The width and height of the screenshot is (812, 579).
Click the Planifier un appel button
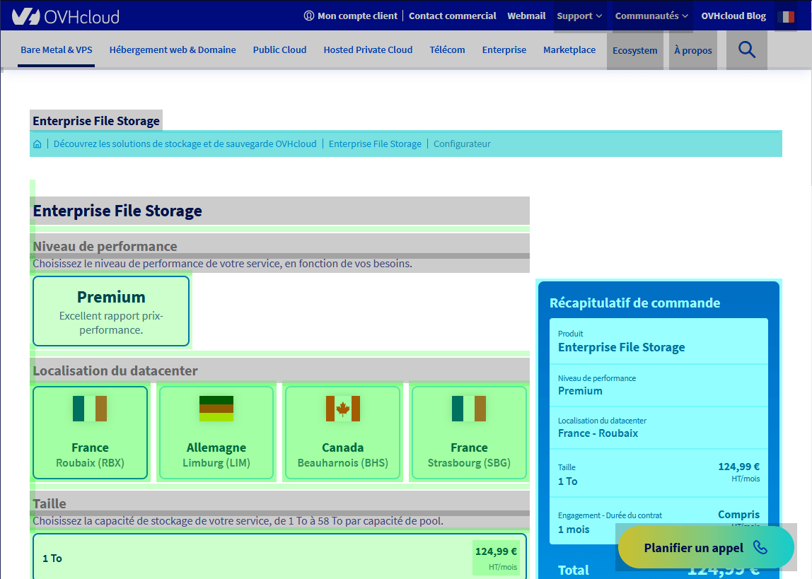click(706, 547)
